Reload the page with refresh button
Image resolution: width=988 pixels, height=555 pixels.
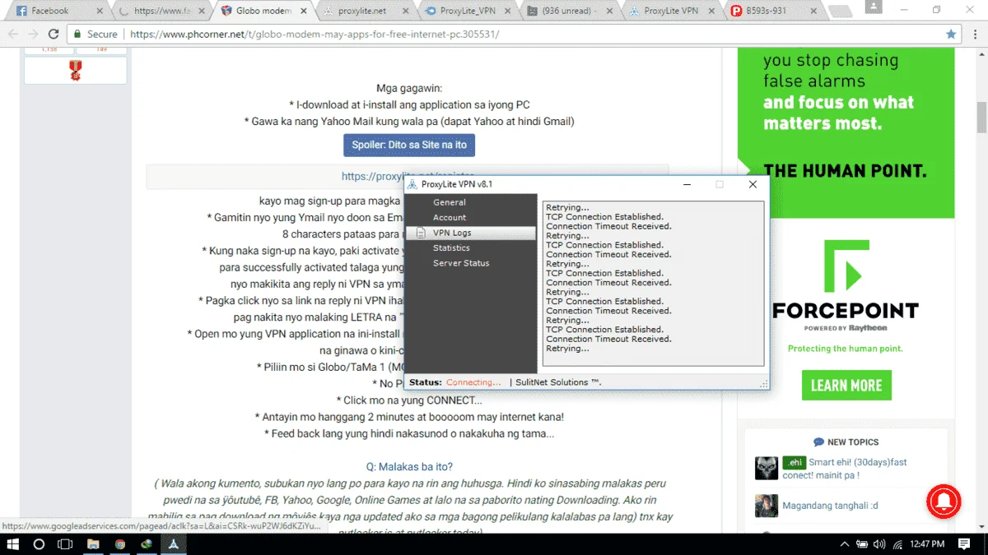pos(54,35)
